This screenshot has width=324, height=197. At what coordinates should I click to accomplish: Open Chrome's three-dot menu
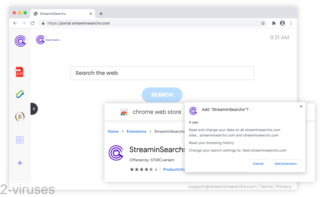point(291,23)
